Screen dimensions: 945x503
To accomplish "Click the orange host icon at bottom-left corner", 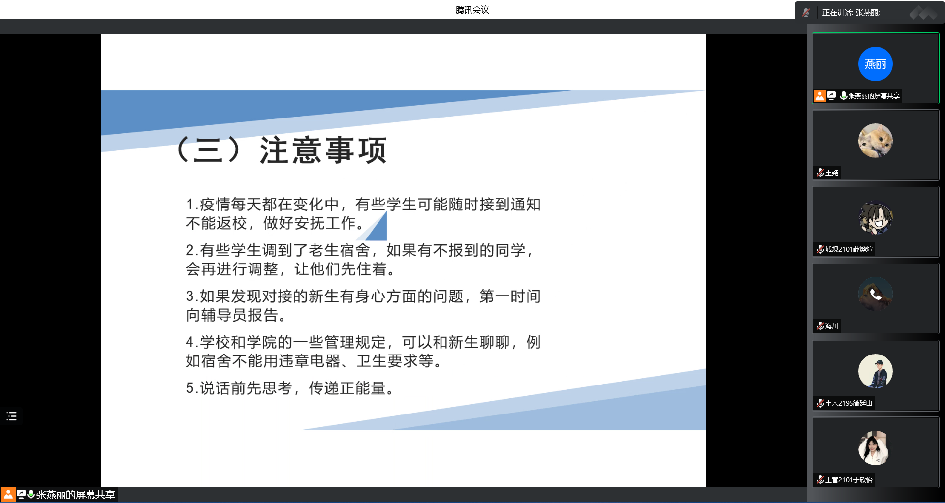I will tap(8, 494).
